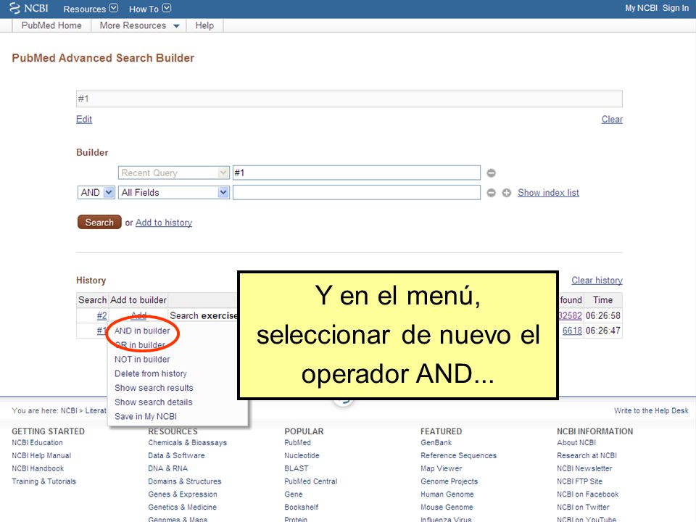This screenshot has height=522, width=696.
Task: Open the About NCBI link
Action: [576, 442]
